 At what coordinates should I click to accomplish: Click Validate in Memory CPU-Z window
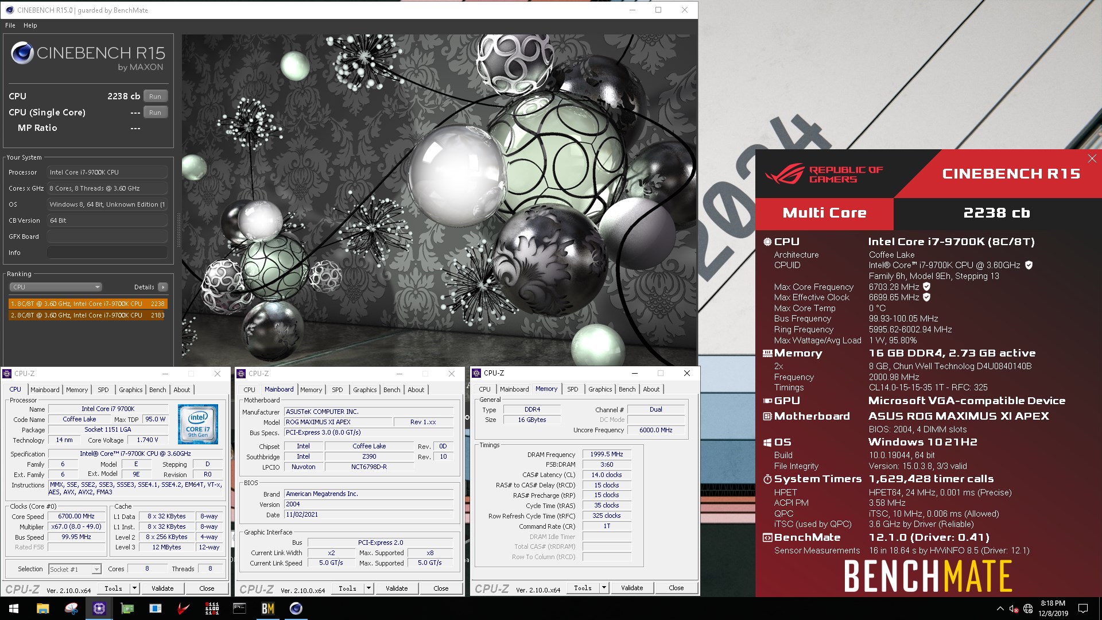[632, 588]
